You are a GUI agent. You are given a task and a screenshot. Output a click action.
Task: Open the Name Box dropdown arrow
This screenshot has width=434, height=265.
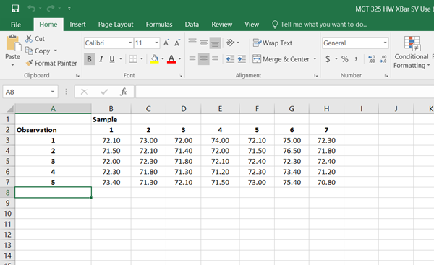tap(52, 92)
